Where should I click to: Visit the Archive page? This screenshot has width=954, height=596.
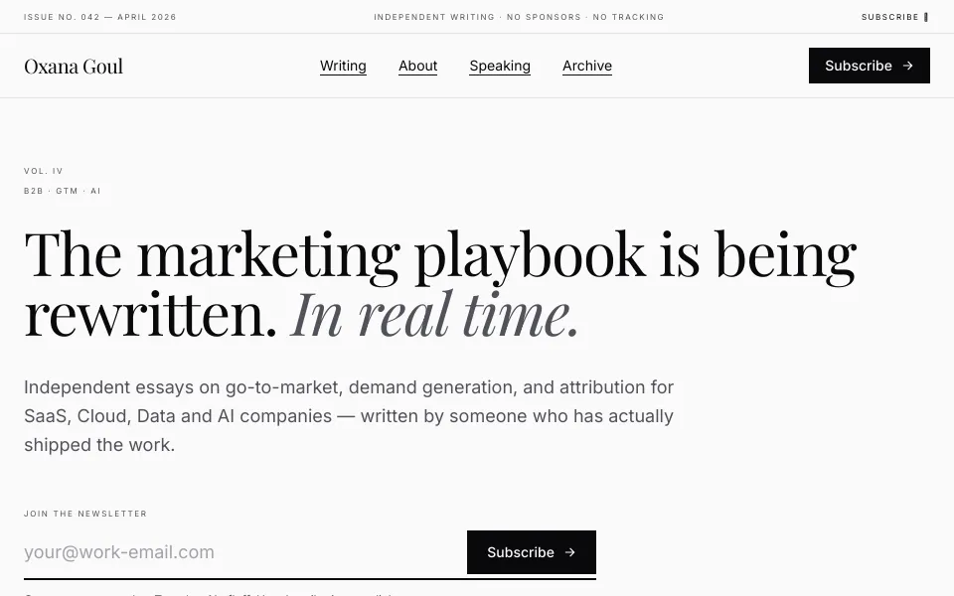[x=587, y=66]
